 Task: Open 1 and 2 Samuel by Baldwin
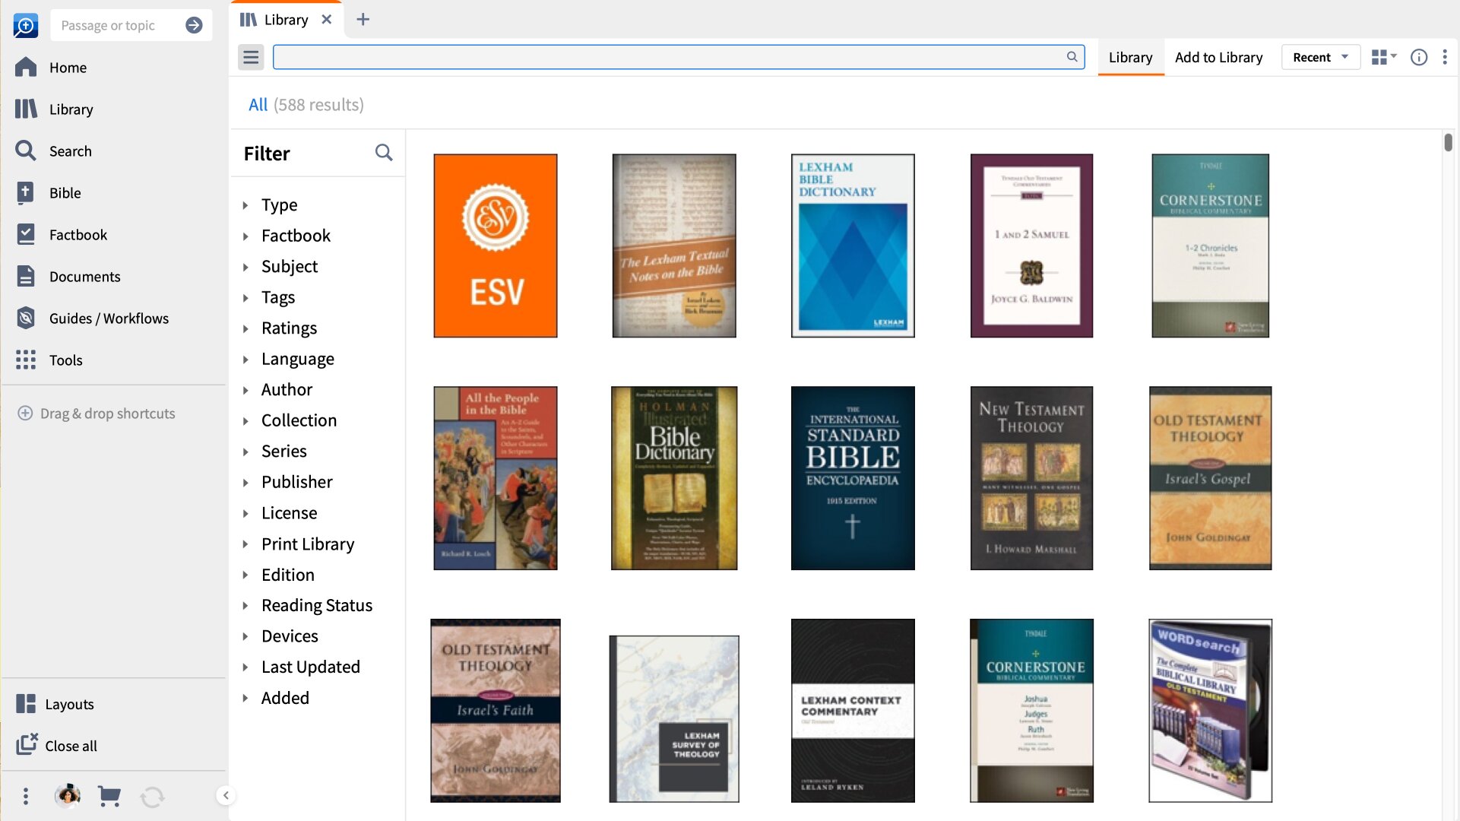(1031, 246)
